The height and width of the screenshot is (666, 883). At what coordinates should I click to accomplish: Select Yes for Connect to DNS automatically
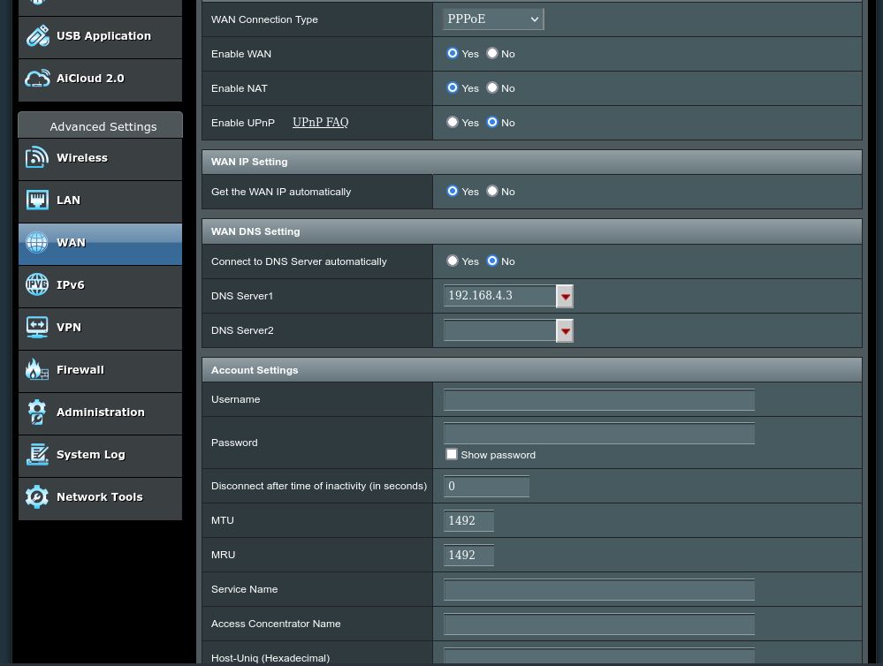point(453,261)
